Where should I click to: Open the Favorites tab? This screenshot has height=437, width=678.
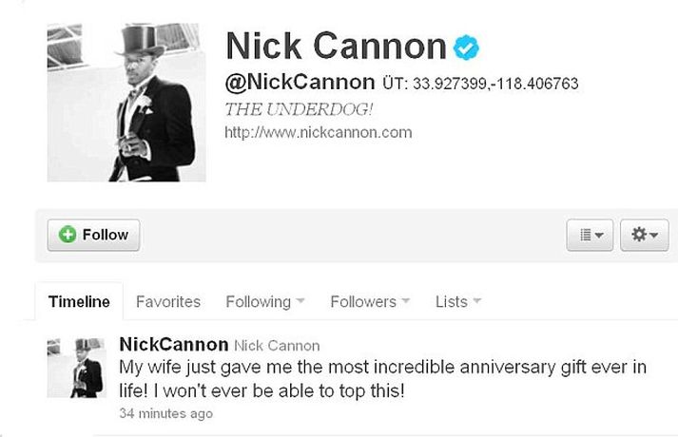coord(168,301)
